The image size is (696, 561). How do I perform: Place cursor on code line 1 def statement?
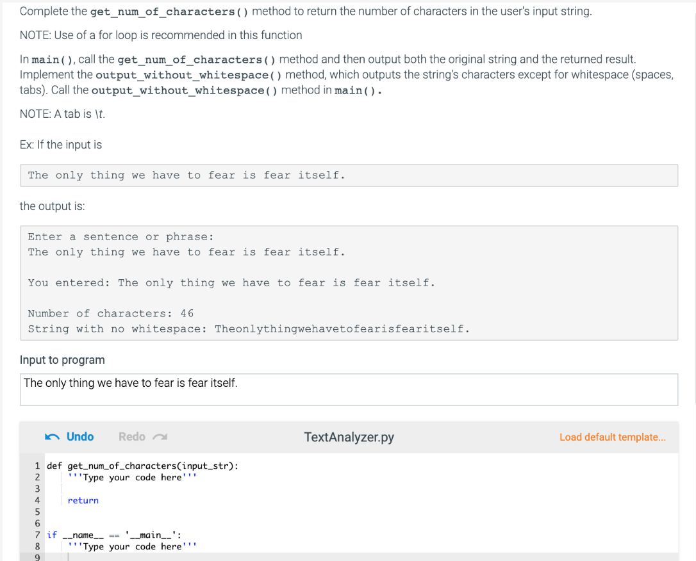142,466
